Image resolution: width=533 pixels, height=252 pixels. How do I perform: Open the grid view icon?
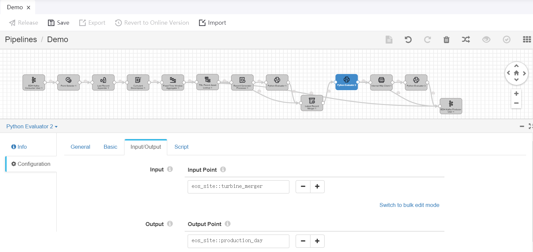(x=527, y=40)
